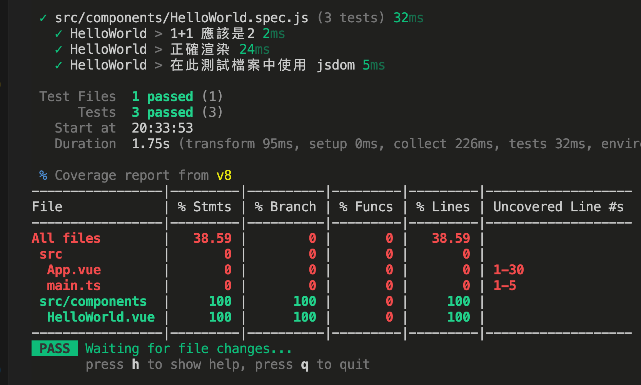Click the % Branch column header

click(x=285, y=207)
